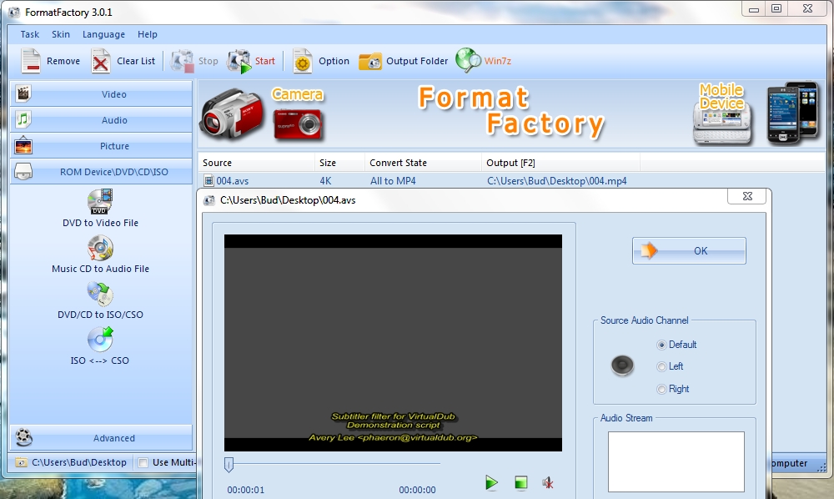Click the Audio Stream list box
Image resolution: width=834 pixels, height=499 pixels.
click(676, 461)
